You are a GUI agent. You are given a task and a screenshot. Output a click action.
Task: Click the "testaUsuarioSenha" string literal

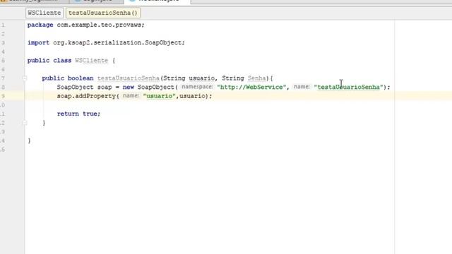pyautogui.click(x=348, y=87)
